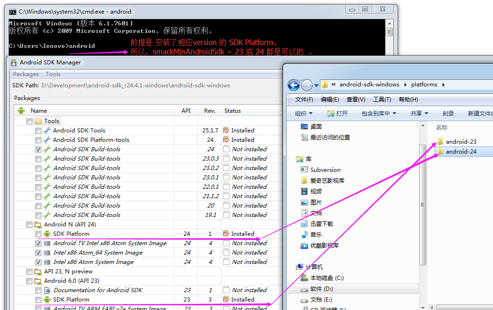Click the 本地磁盘 (C:) drive icon

coord(304,278)
